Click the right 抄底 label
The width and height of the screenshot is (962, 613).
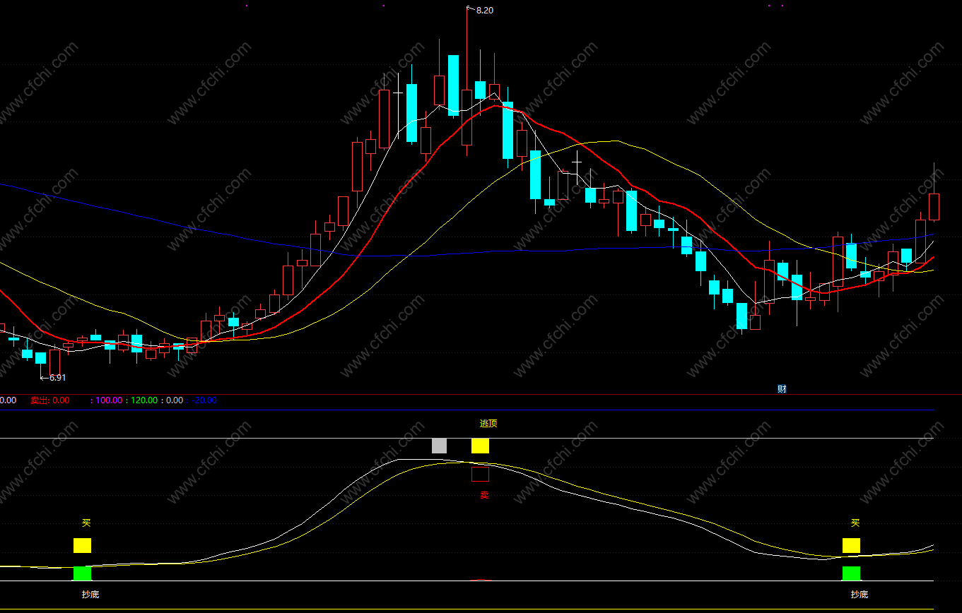859,594
